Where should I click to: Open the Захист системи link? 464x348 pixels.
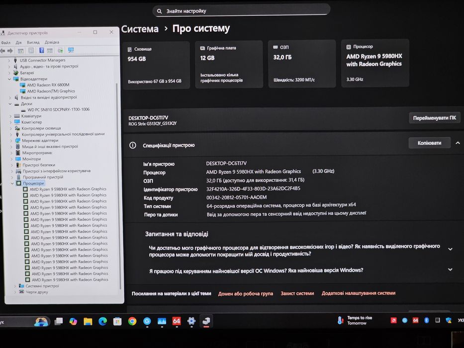point(297,293)
